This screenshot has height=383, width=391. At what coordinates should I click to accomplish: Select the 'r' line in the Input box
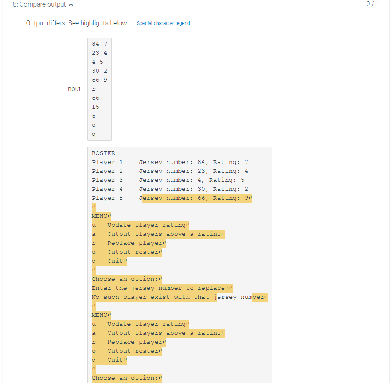click(93, 89)
